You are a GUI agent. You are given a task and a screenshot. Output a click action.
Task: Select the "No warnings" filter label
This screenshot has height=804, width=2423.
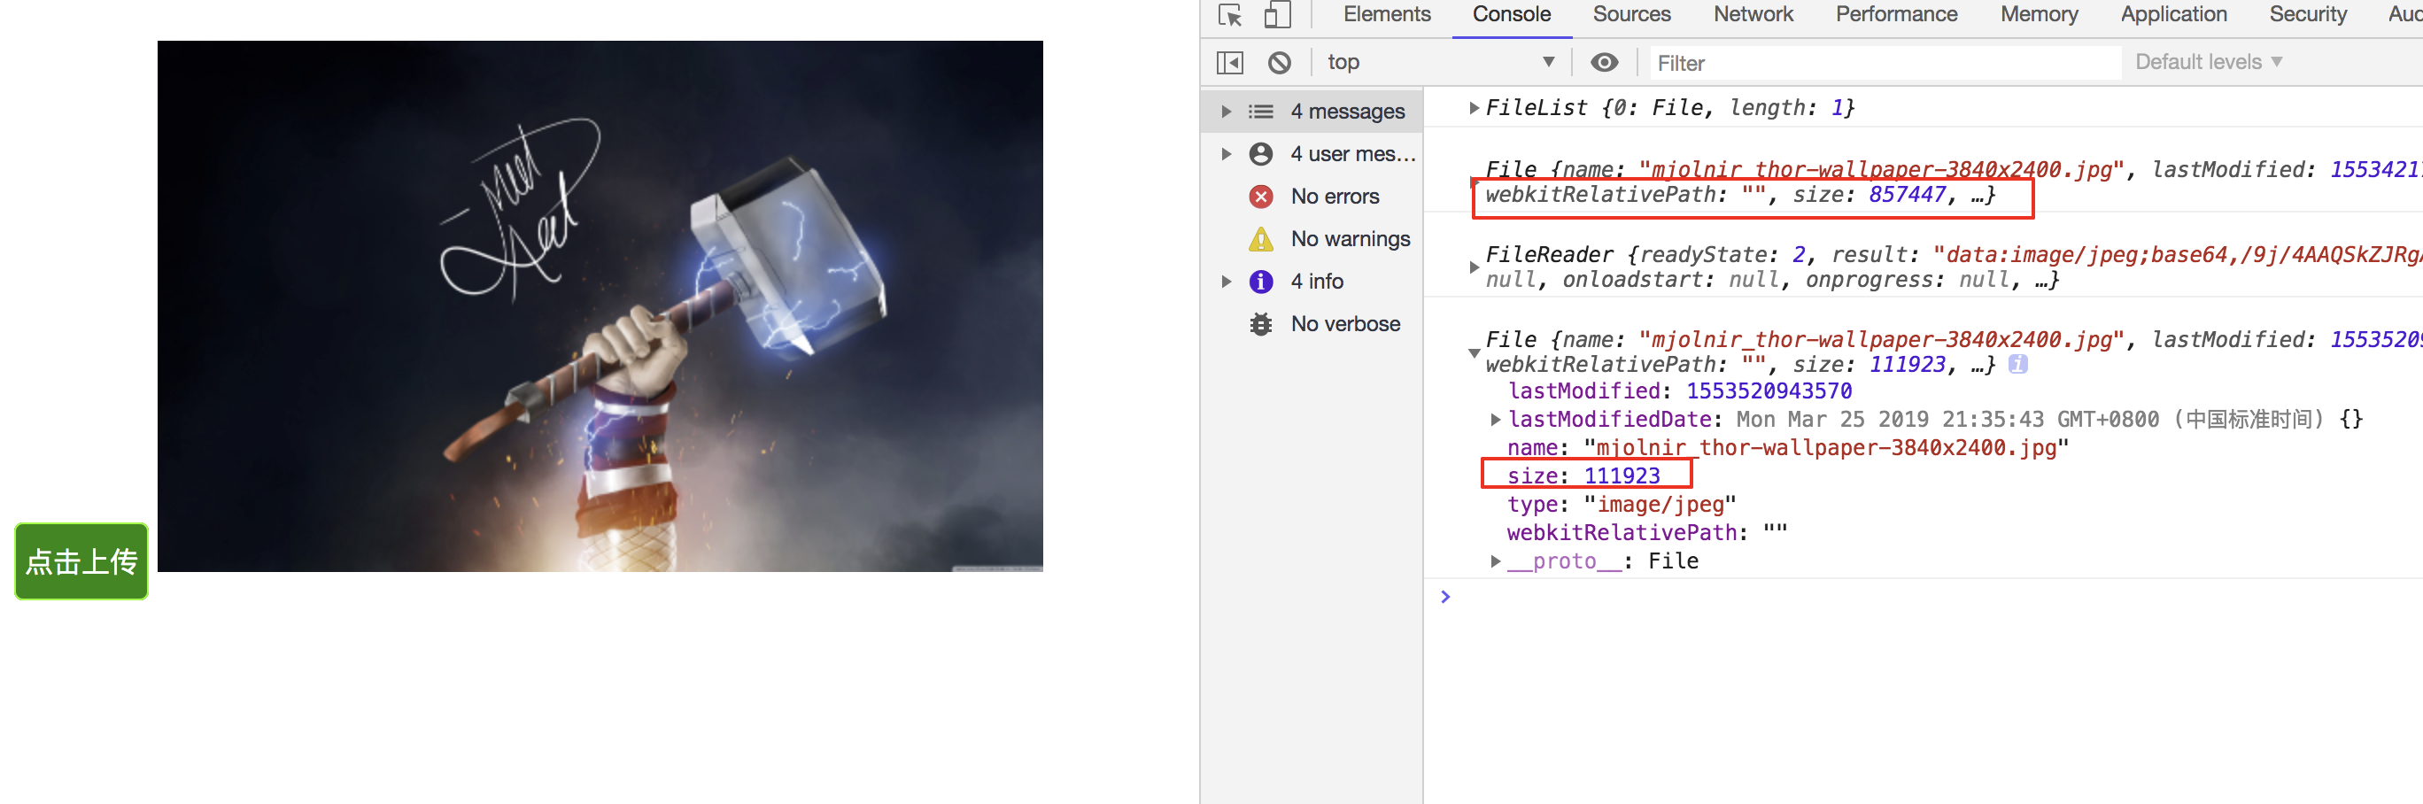pyautogui.click(x=1350, y=239)
